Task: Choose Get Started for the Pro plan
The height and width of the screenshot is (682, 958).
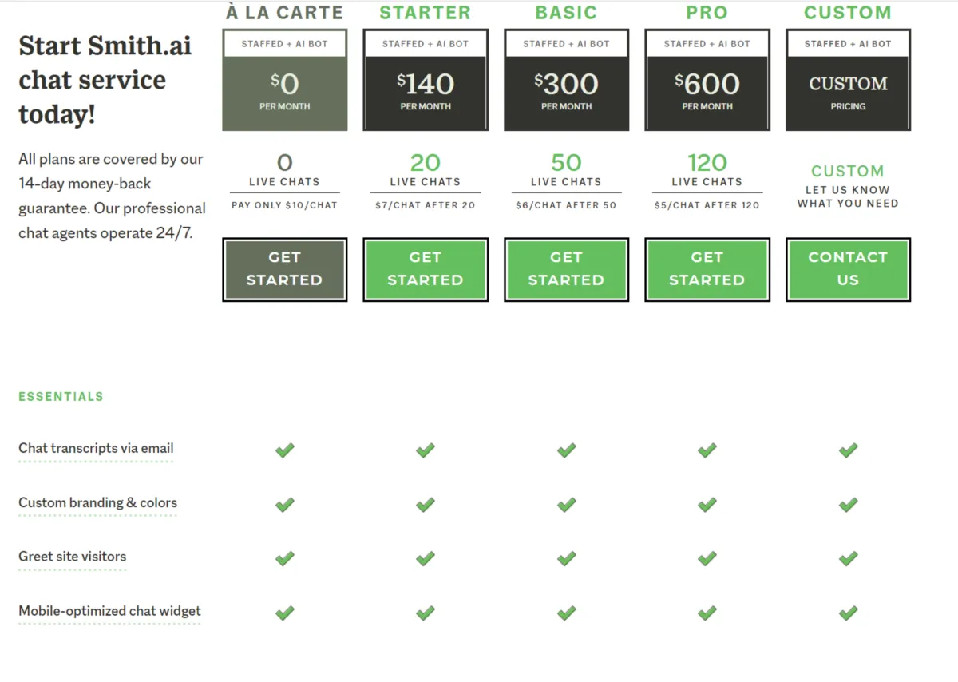Action: pos(707,269)
